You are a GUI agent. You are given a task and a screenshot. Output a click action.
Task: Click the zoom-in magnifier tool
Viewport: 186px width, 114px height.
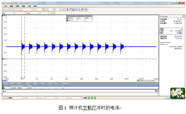tap(76, 9)
